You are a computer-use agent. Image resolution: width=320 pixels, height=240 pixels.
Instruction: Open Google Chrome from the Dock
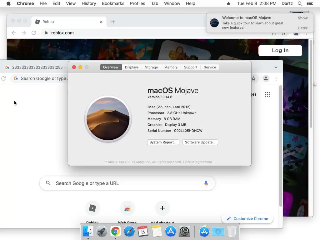[x=116, y=232]
